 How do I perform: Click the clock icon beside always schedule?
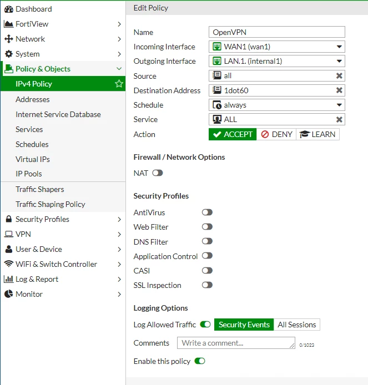[x=217, y=105]
